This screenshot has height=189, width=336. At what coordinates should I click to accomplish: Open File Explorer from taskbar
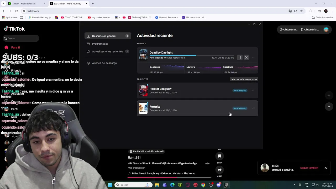[x=157, y=185]
